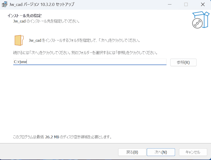Focus the C:¥jww install path field
The image size is (211, 160).
click(x=90, y=62)
